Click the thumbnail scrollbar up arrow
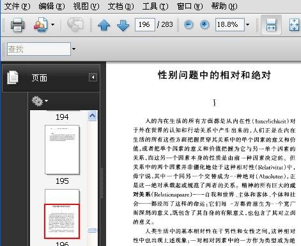The height and width of the screenshot is (246, 301). click(92, 116)
